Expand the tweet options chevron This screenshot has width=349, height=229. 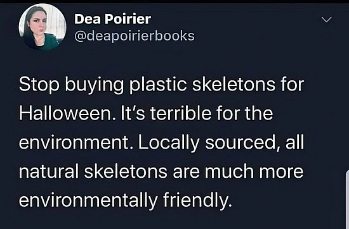coord(327,20)
